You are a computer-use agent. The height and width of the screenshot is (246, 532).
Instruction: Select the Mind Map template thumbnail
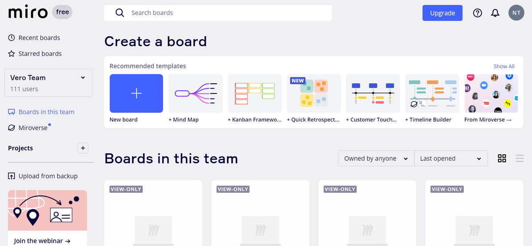click(196, 93)
